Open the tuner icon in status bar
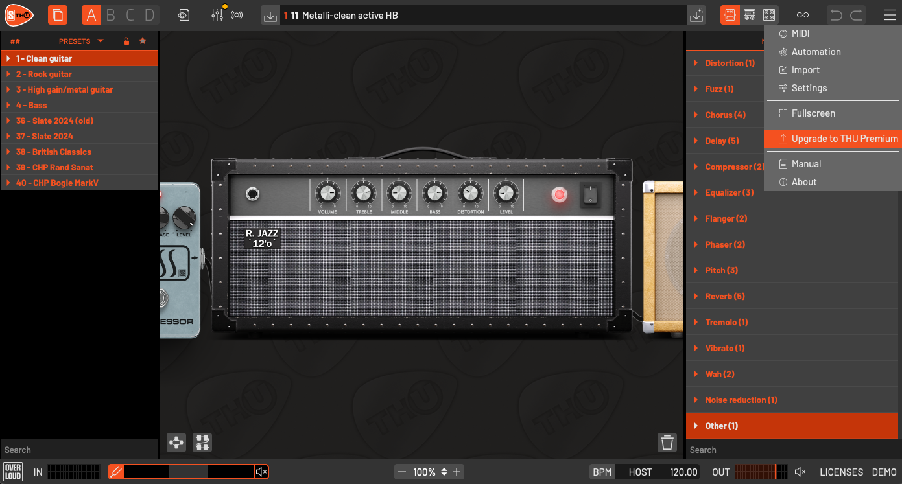 point(116,472)
